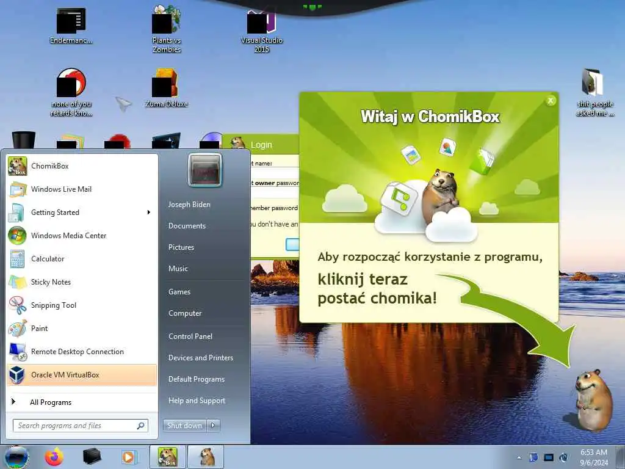Open Endermanc... desktop shortcut
The width and height of the screenshot is (625, 469).
click(71, 24)
